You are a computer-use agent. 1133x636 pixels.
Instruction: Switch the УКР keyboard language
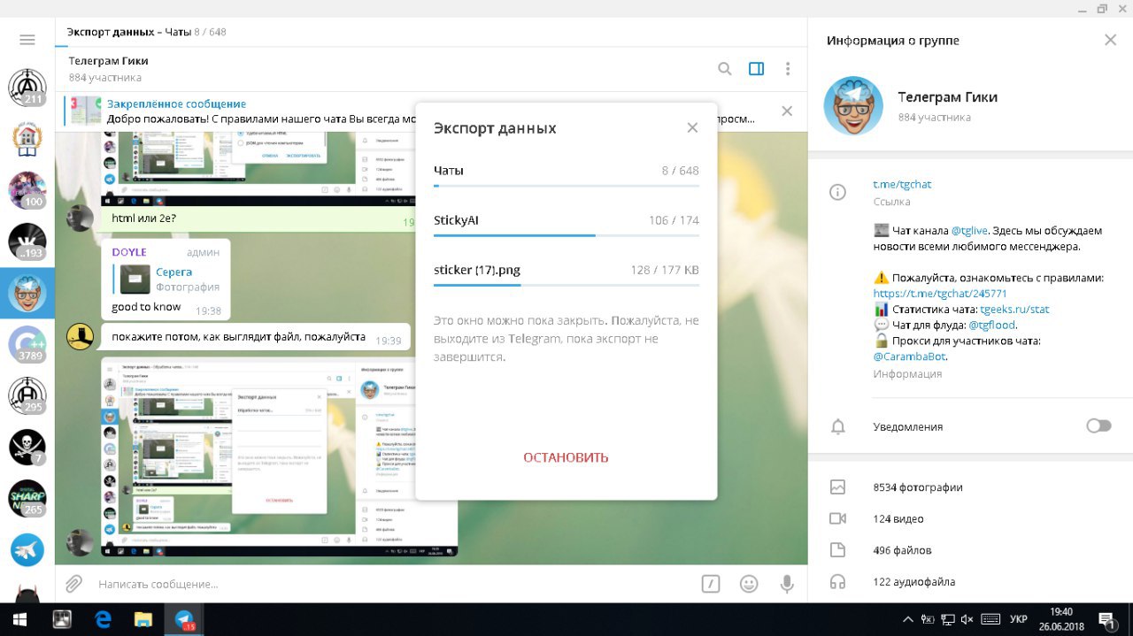[1019, 619]
